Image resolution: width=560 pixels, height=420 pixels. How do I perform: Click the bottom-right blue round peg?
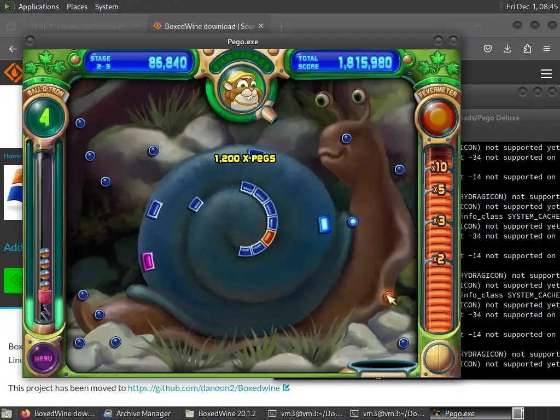tap(404, 343)
